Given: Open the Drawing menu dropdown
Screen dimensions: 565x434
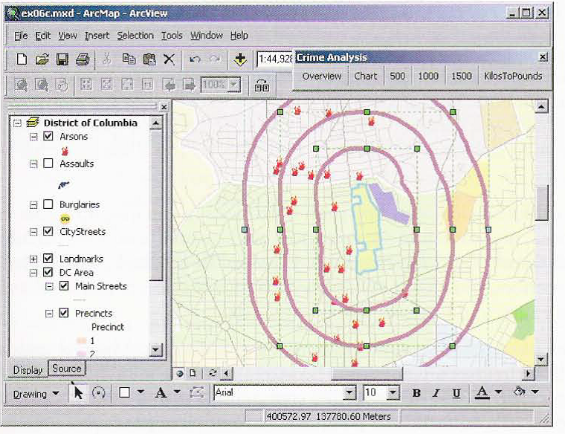Looking at the screenshot, I should [36, 394].
